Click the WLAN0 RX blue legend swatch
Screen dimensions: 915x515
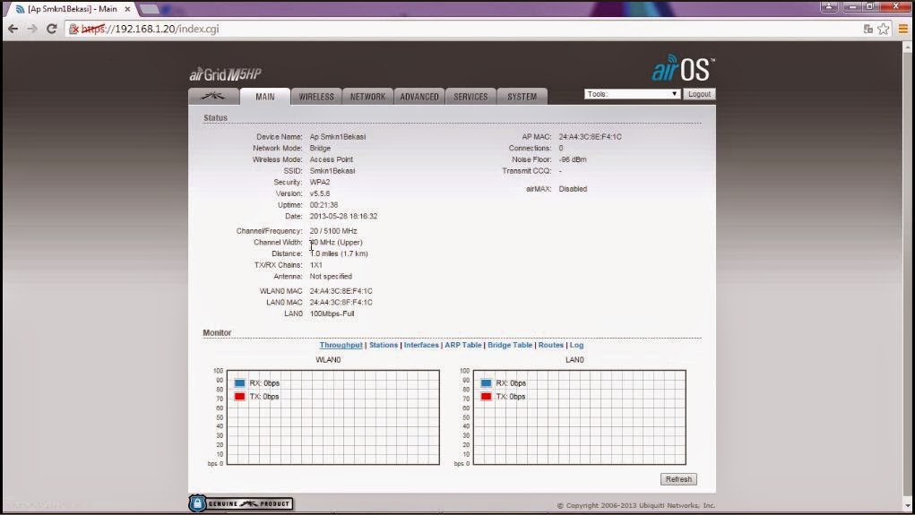point(239,383)
